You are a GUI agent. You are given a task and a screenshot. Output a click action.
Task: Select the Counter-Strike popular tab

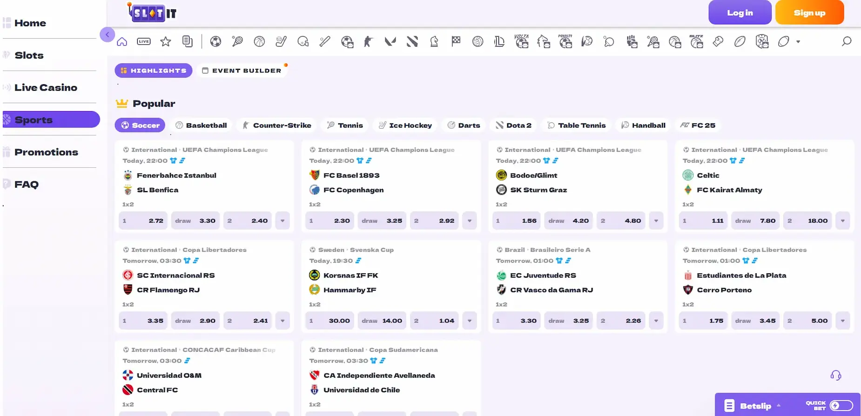277,125
